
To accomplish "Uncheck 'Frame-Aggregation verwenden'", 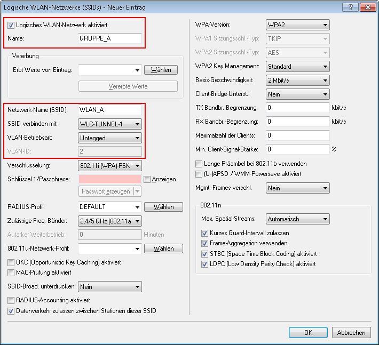I will [205, 244].
